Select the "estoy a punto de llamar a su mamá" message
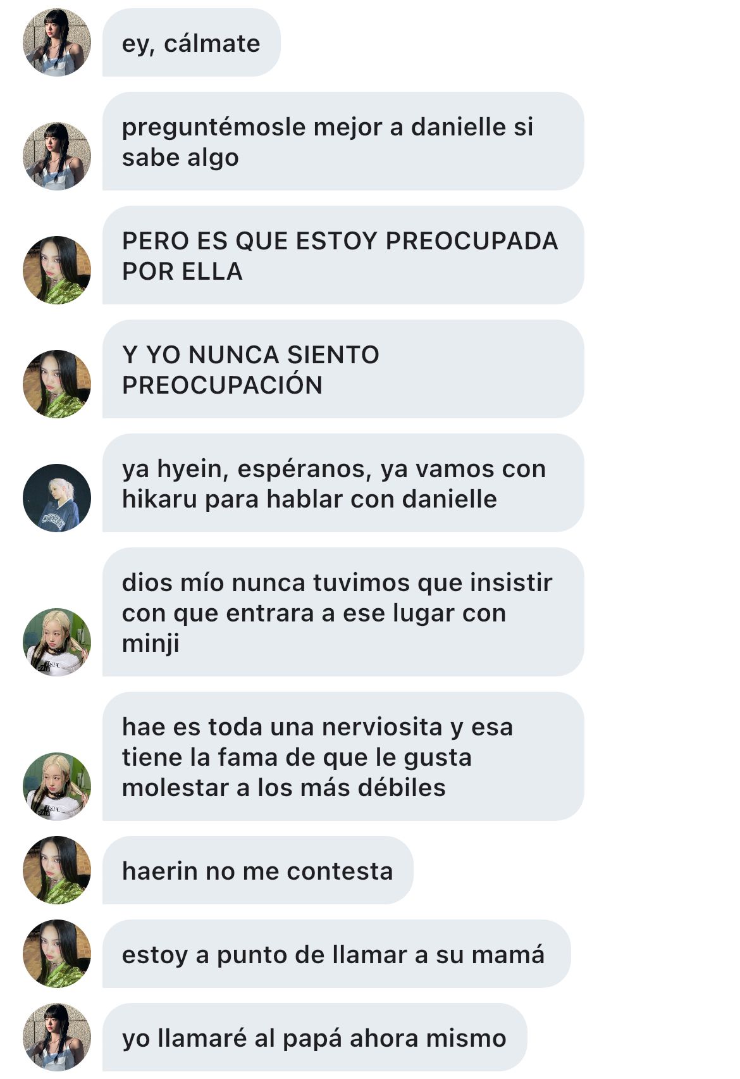 point(336,954)
